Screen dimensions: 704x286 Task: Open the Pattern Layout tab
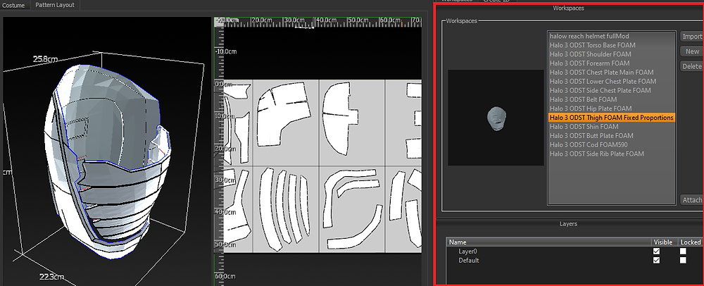pos(55,6)
